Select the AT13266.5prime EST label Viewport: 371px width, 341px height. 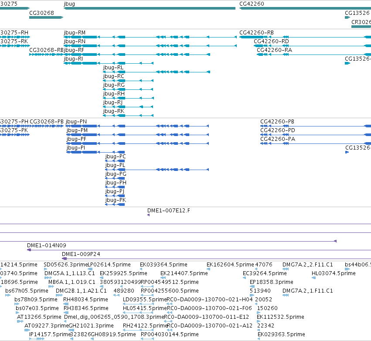pyautogui.click(x=39, y=317)
